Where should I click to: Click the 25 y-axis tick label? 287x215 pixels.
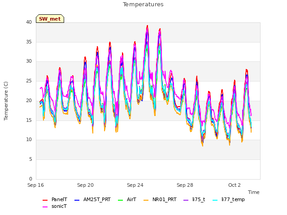click(29, 81)
